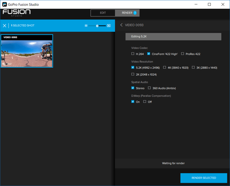Toggle CineForm '422 High' codec checkbox
The height and width of the screenshot is (186, 230).
tap(149, 54)
